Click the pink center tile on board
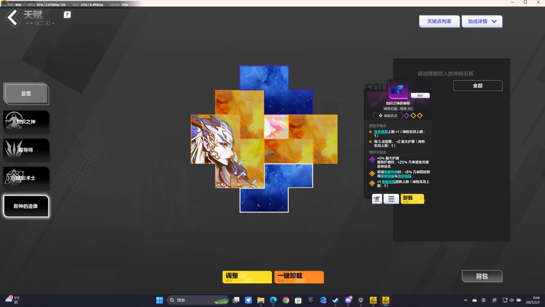This screenshot has height=307, width=545. (x=277, y=127)
